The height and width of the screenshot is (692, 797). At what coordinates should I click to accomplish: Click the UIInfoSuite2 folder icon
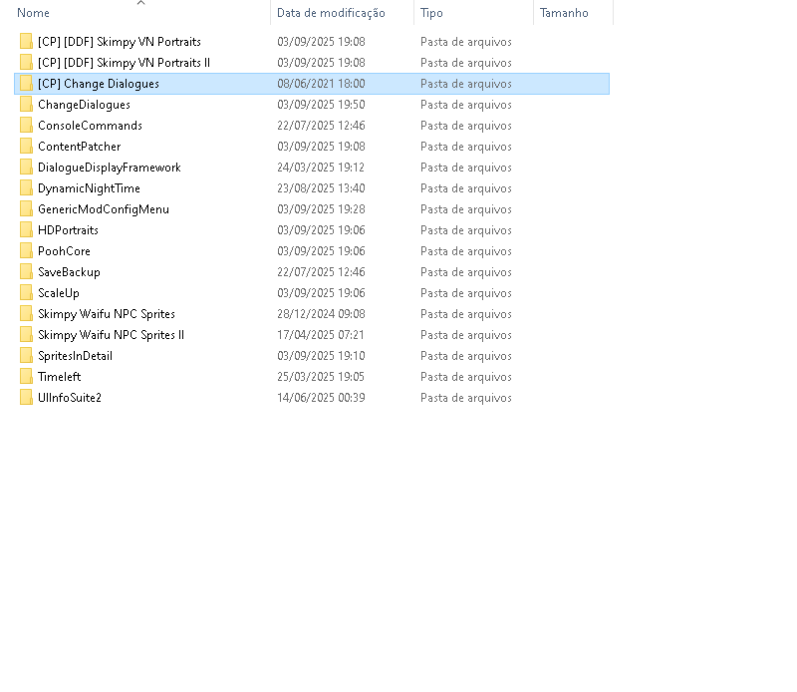point(26,398)
